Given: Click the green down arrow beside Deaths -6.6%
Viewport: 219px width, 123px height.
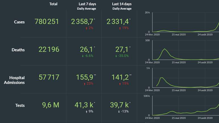Looking at the screenshot, I should click(82, 56).
